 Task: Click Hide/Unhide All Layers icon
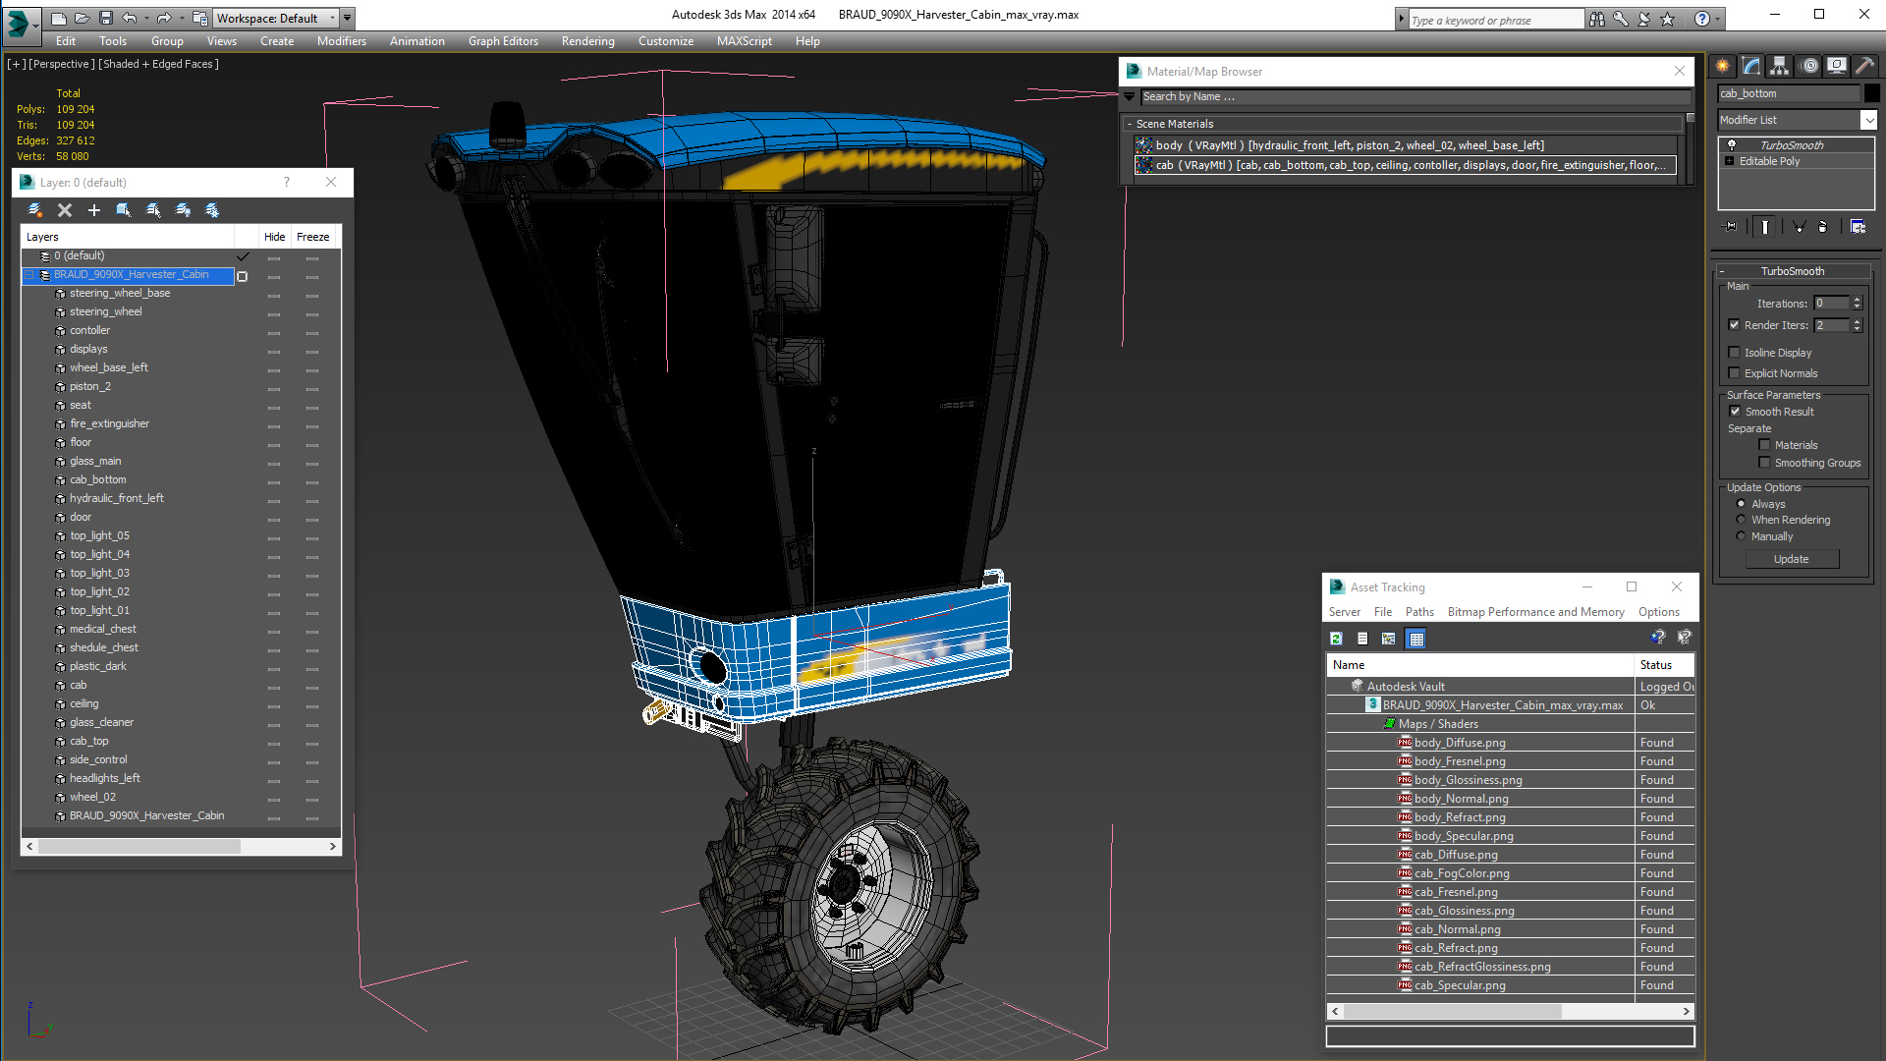(183, 210)
